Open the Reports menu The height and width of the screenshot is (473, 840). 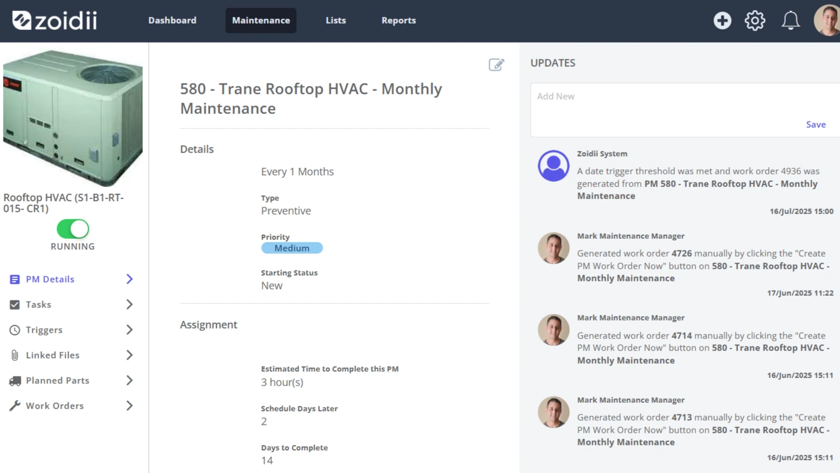(x=399, y=20)
